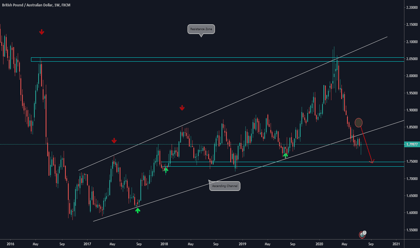420x248 pixels.
Task: Click the 2.10000 price axis label
Action: (412, 42)
